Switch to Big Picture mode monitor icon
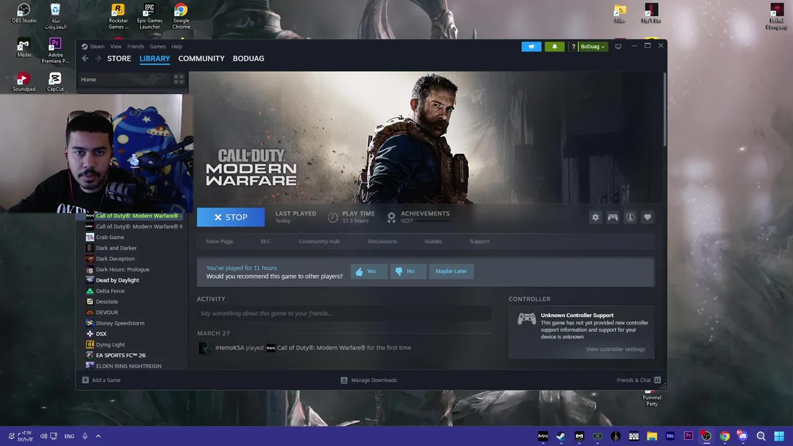Screen dimensions: 793x446 [x=618, y=46]
